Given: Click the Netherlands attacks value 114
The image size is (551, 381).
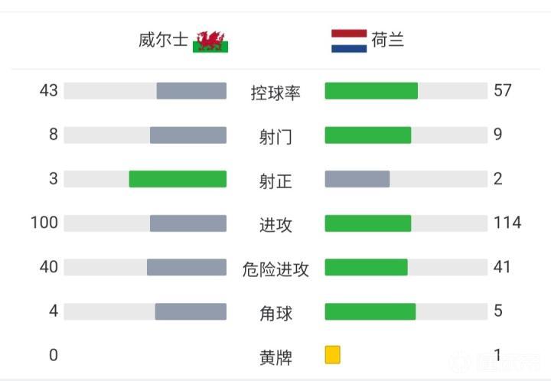Looking at the screenshot, I should [x=507, y=223].
